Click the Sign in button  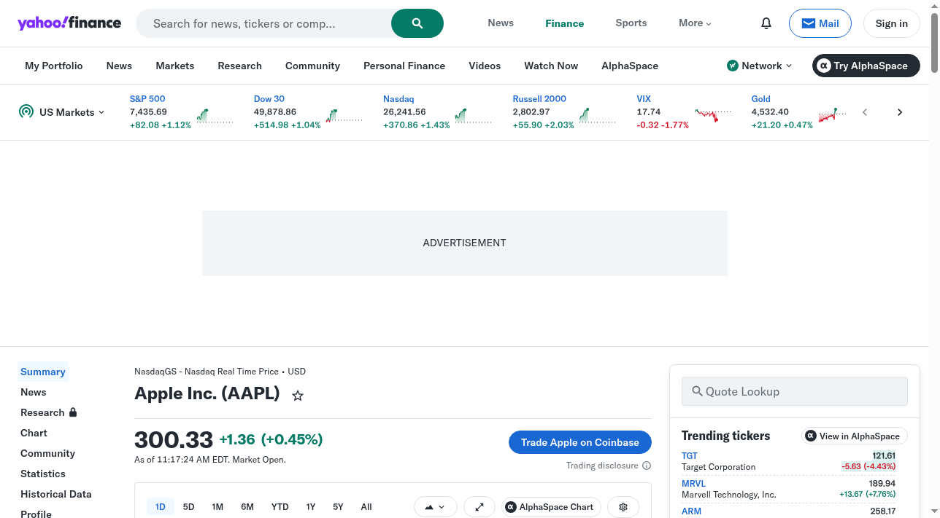click(x=892, y=23)
